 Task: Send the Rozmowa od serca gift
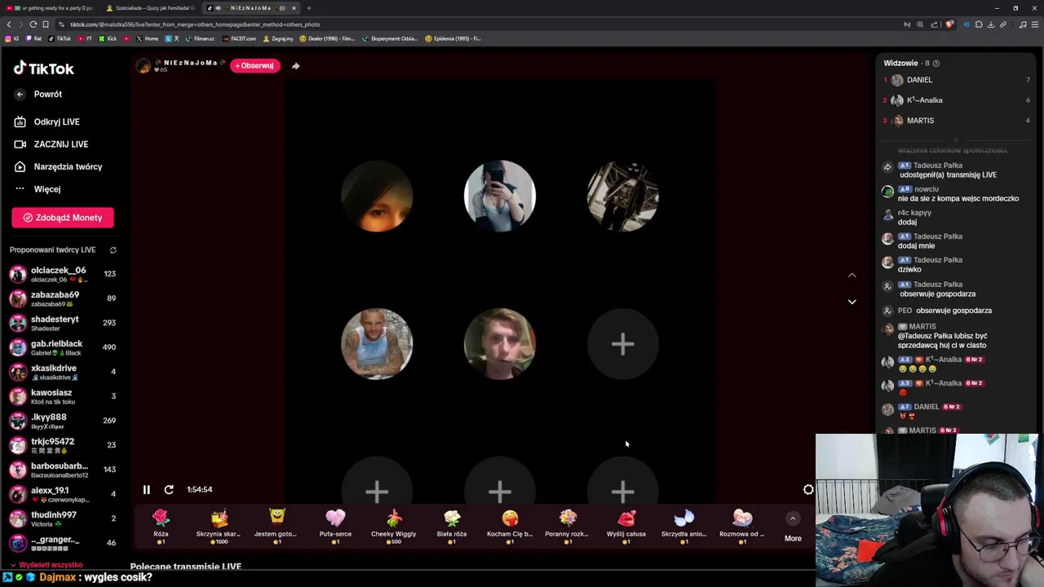[742, 526]
